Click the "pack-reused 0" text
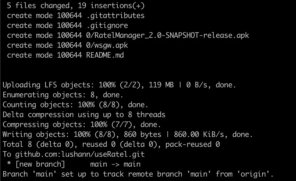 193,144
